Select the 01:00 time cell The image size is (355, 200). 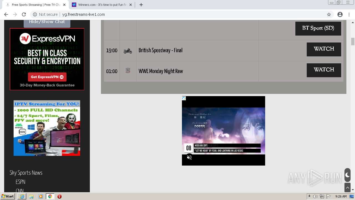click(112, 71)
